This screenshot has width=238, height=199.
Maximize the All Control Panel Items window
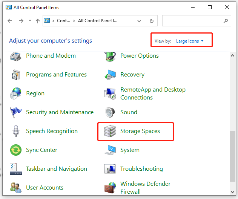click(x=210, y=7)
